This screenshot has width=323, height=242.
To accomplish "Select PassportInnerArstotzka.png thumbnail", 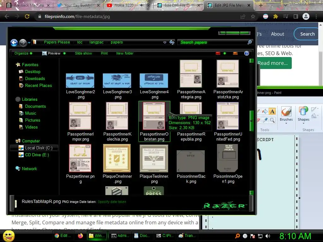I will pyautogui.click(x=228, y=74).
